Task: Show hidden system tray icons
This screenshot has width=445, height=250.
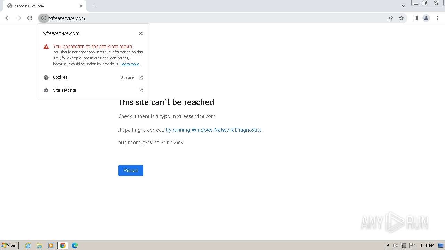Action: [x=388, y=245]
